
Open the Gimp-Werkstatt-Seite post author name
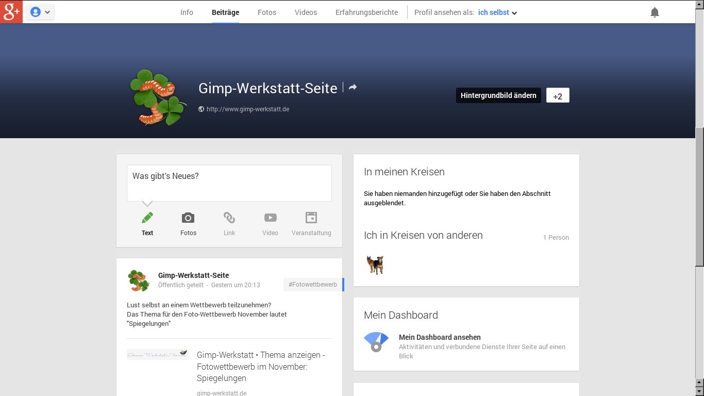pyautogui.click(x=194, y=275)
